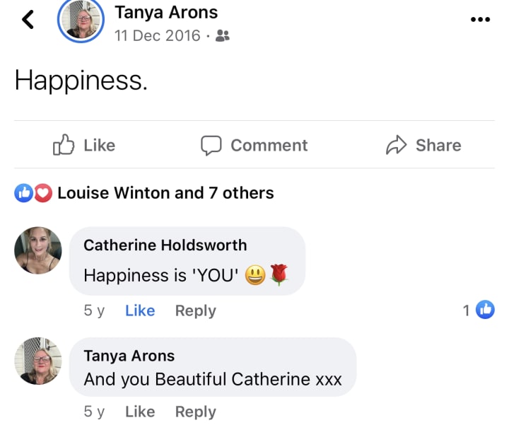Screen dimensions: 509x430
Task: Open Tanya Arons' profile picture in the header
Action: coord(81,20)
